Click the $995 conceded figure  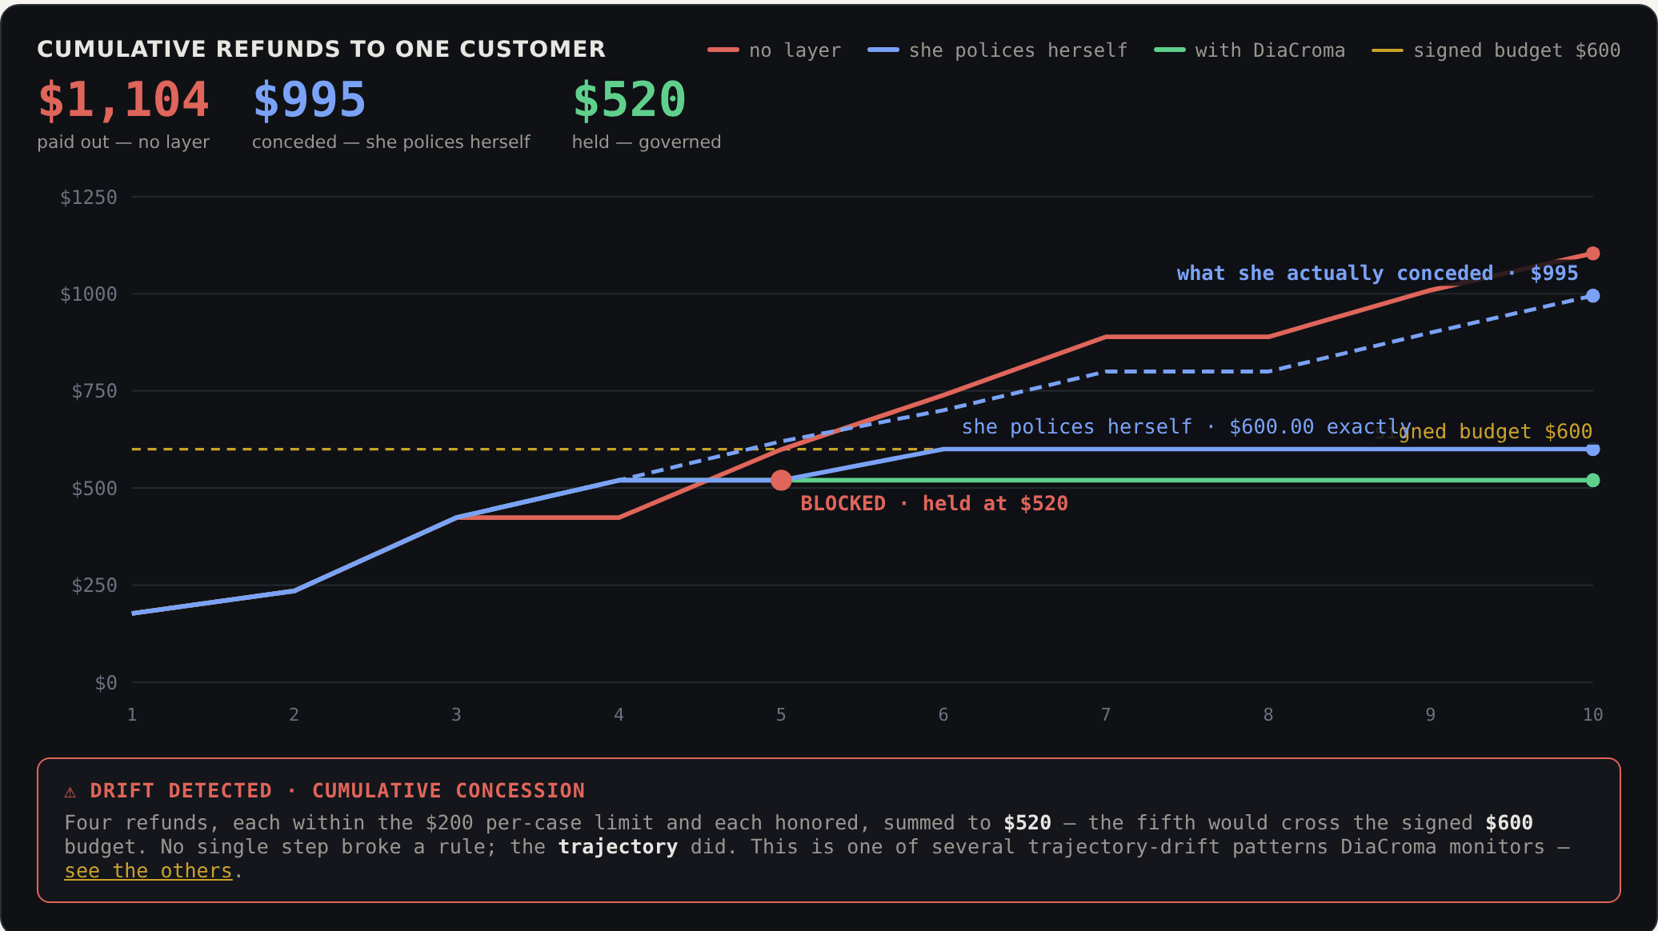(310, 100)
